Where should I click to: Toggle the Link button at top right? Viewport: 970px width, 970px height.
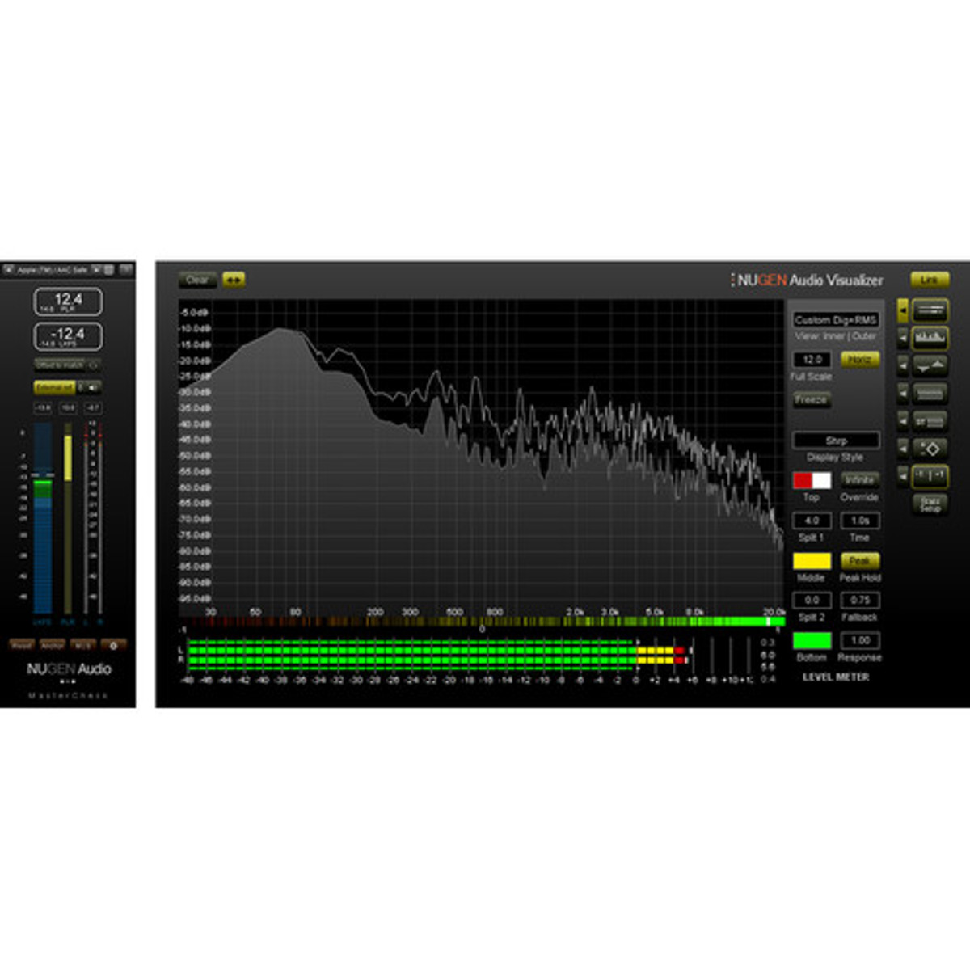tap(930, 280)
